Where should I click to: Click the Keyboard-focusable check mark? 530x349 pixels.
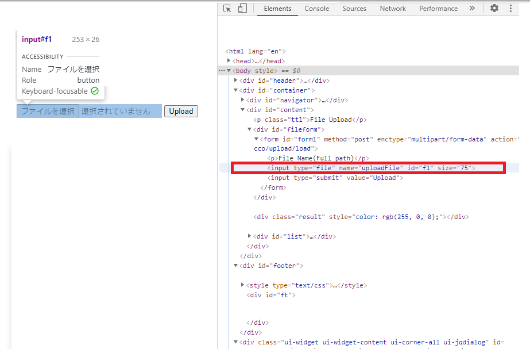(x=95, y=91)
